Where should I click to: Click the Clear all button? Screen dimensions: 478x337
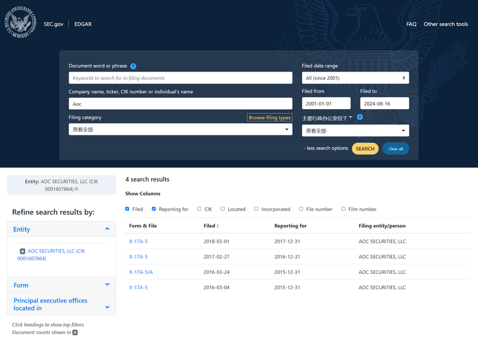pyautogui.click(x=396, y=149)
